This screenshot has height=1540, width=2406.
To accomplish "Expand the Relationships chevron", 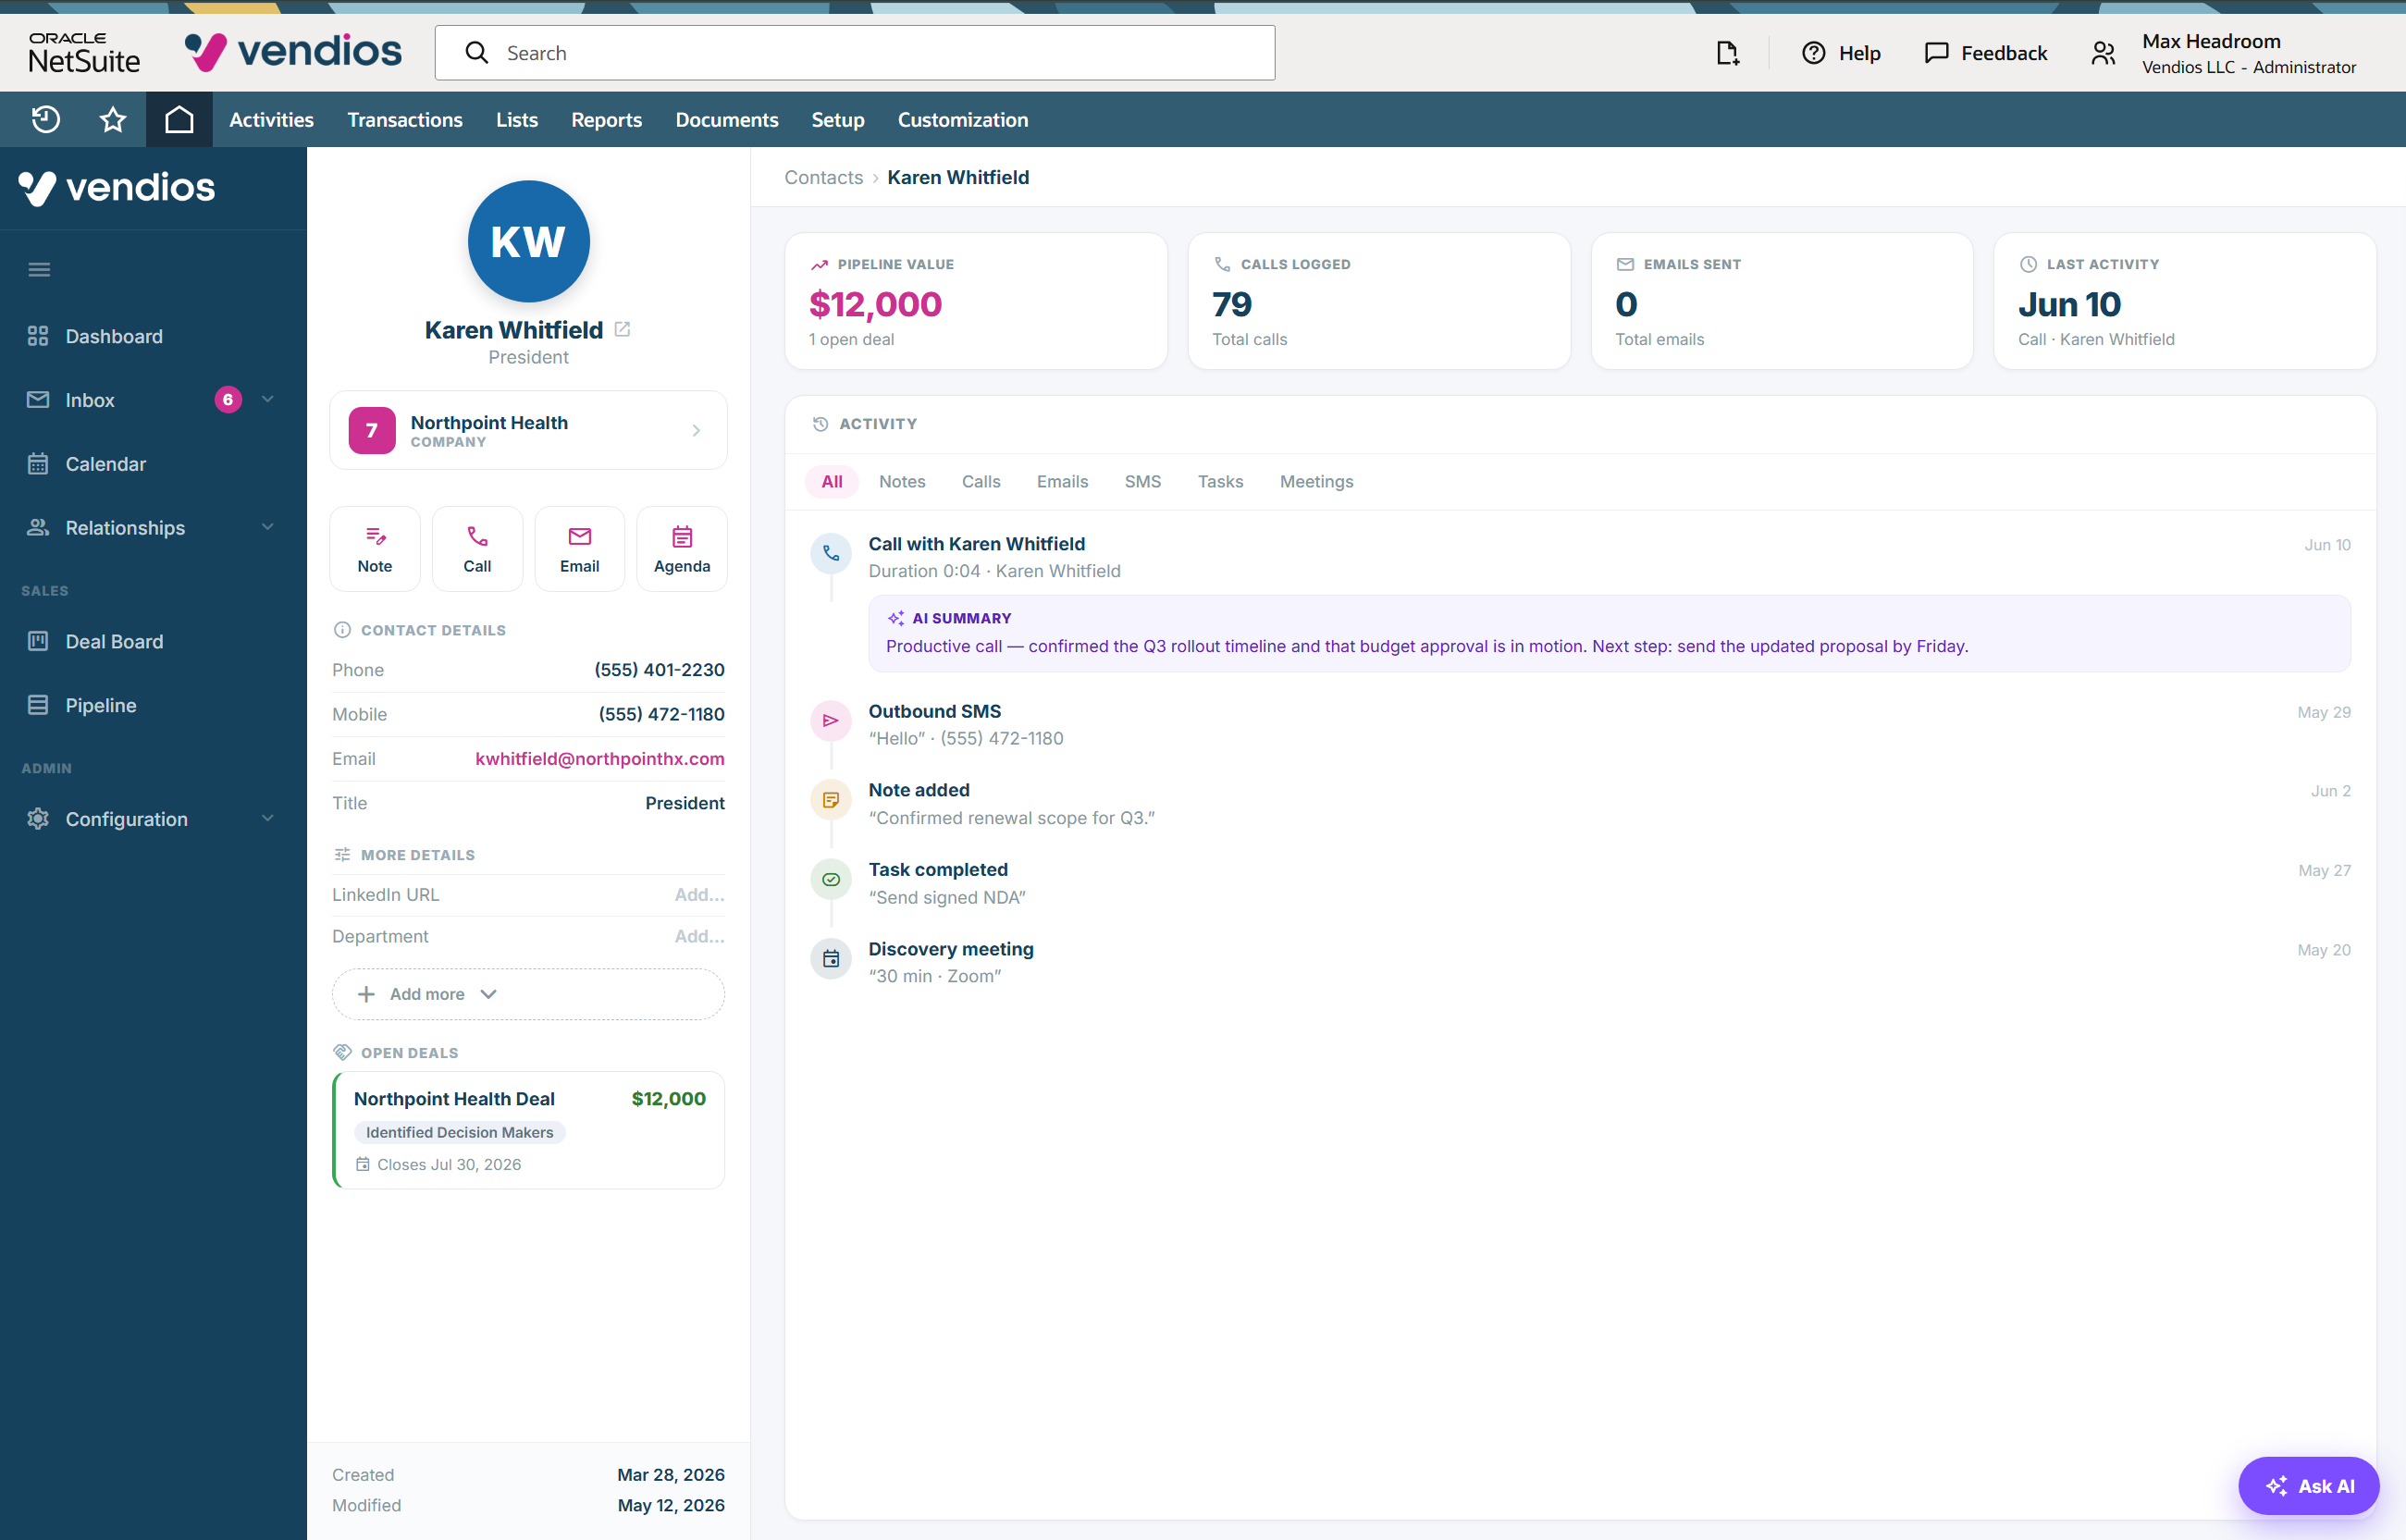I will coord(268,527).
